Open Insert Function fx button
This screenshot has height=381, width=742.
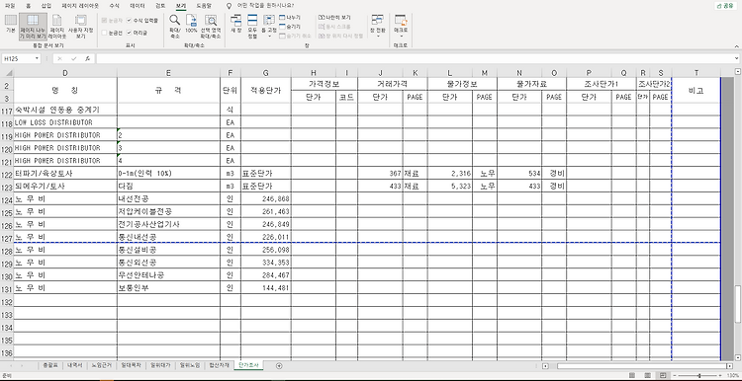coord(87,58)
